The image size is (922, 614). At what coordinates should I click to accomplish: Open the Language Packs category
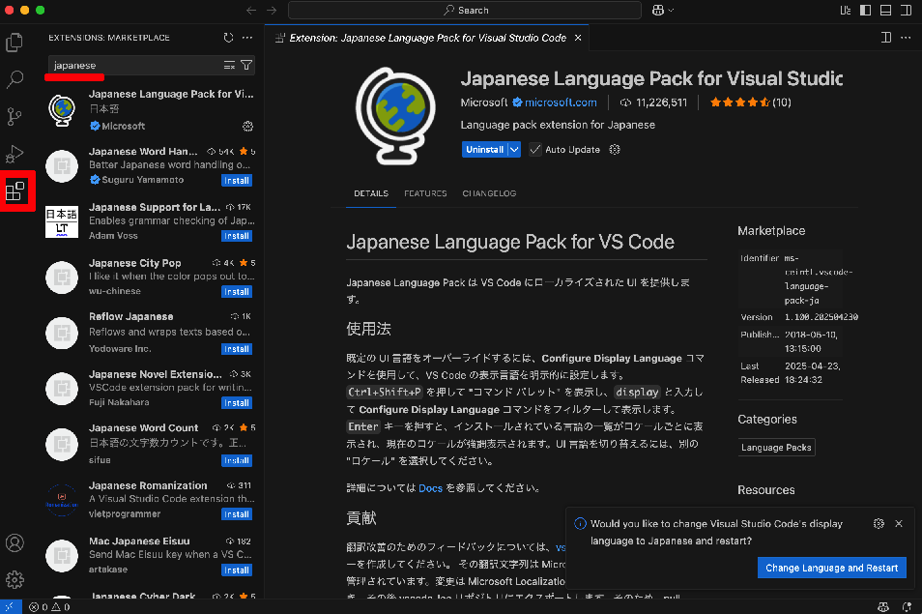point(776,448)
